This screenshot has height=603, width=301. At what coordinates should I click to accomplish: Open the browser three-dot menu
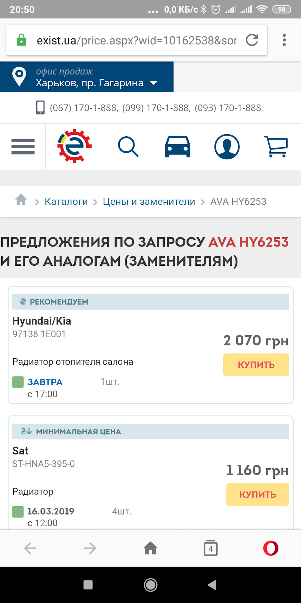tap(284, 40)
